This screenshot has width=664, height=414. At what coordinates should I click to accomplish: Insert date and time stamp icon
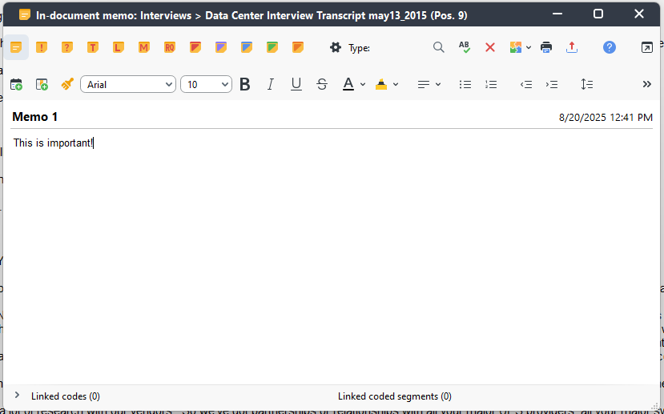(x=16, y=84)
